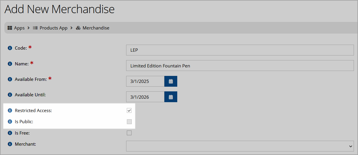Click the Restricted Access info icon
Image resolution: width=358 pixels, height=155 pixels.
[x=10, y=111]
